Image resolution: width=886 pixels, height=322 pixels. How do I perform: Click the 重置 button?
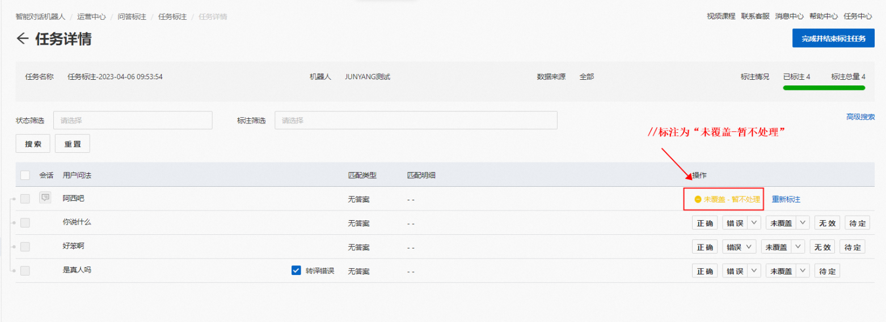pos(73,144)
